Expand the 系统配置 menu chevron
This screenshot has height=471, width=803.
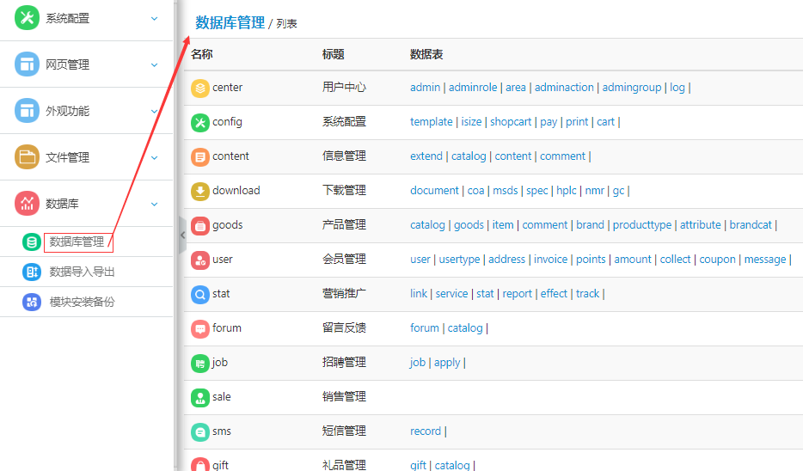(155, 18)
